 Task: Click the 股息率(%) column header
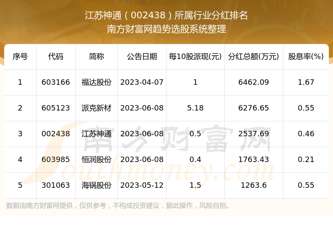306,56
